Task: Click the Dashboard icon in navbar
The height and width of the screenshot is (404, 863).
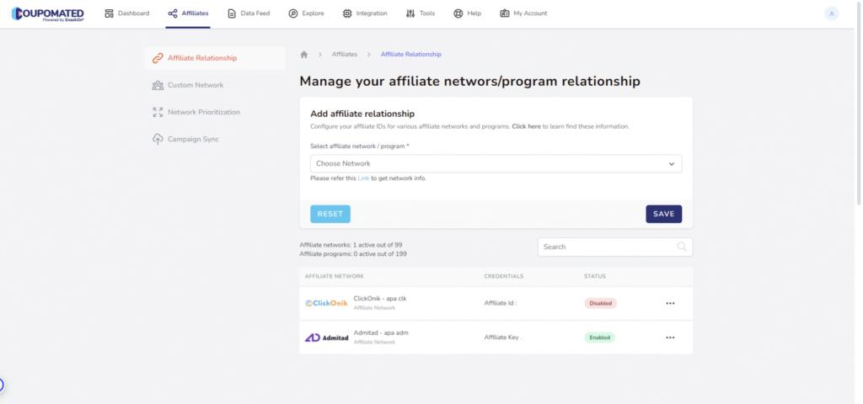Action: pyautogui.click(x=109, y=13)
